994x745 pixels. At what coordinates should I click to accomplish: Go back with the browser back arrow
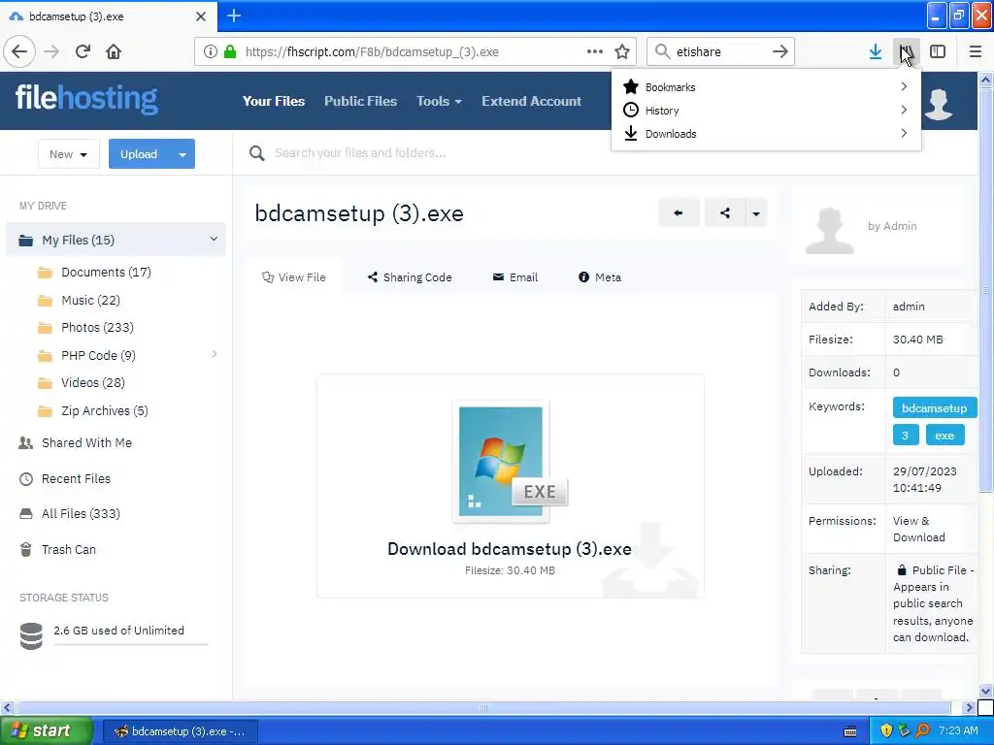pos(19,51)
